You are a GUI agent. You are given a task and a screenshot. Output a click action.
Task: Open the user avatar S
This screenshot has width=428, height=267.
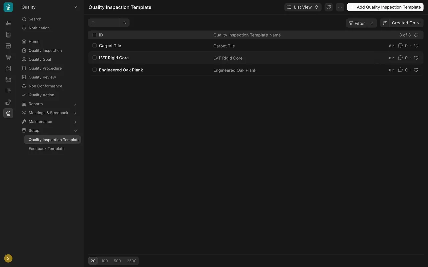[8, 258]
